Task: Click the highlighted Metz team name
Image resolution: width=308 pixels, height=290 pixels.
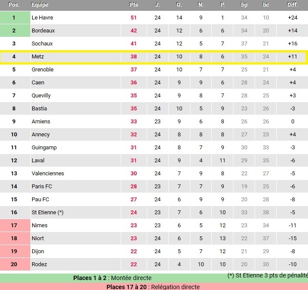Action: 38,57
